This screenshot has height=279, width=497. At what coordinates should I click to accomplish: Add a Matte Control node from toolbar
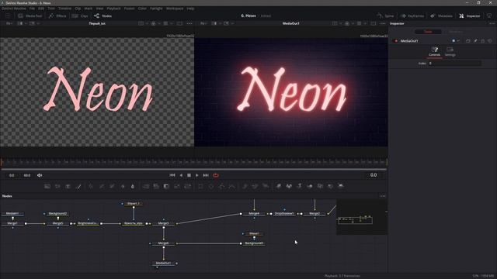tap(166, 186)
